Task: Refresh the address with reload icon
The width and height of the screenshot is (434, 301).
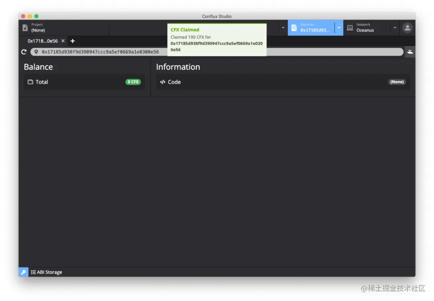Action: pos(24,52)
